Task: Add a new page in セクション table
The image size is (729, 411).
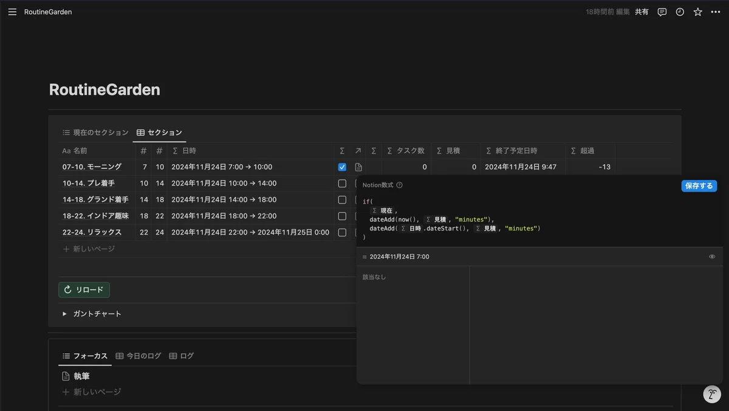Action: pos(89,249)
